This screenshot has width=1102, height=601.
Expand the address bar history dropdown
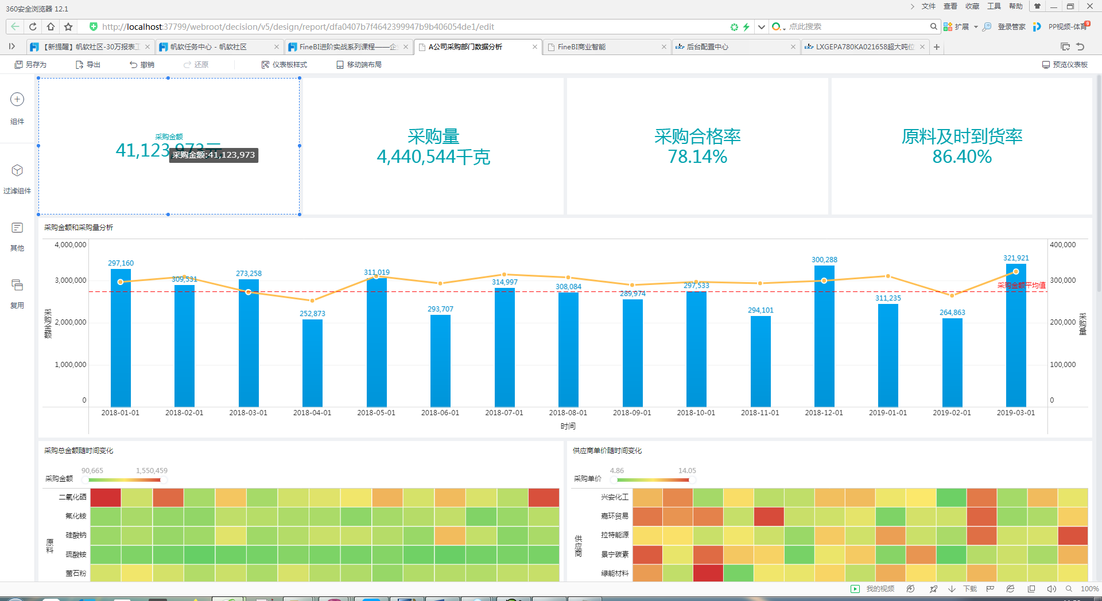762,27
